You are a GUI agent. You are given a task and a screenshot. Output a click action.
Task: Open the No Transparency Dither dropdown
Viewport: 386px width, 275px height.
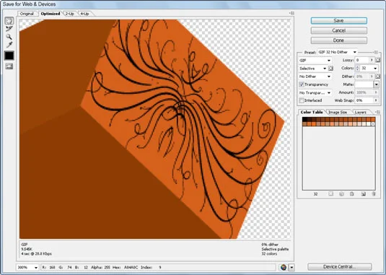[x=315, y=93]
